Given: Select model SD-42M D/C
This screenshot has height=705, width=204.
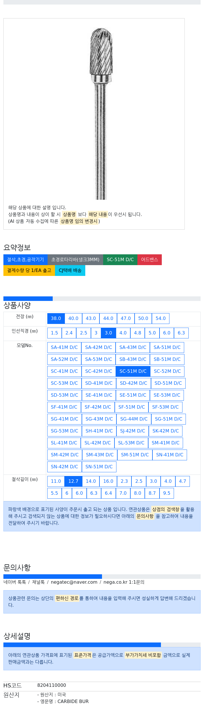Looking at the screenshot, I should pyautogui.click(x=133, y=383).
